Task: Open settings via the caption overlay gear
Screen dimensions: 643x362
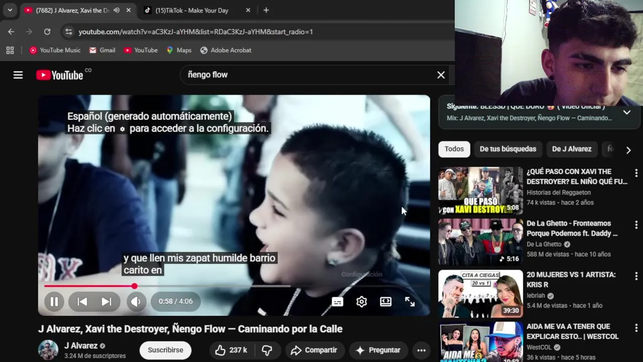Action: pos(122,129)
